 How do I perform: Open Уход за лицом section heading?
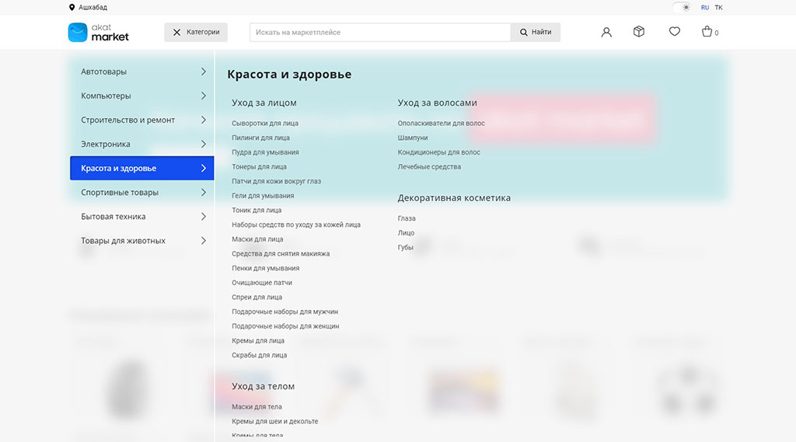click(x=264, y=103)
